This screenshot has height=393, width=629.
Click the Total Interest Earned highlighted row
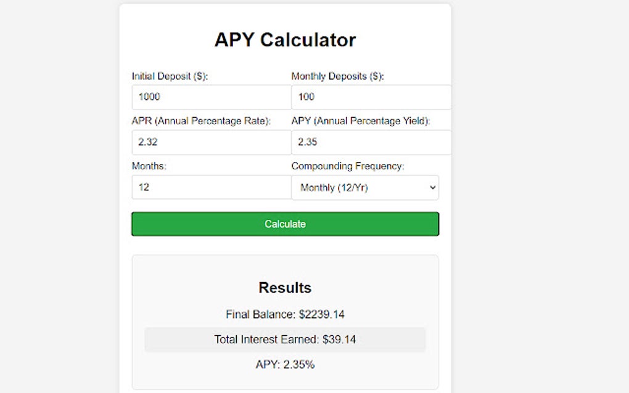[285, 339]
